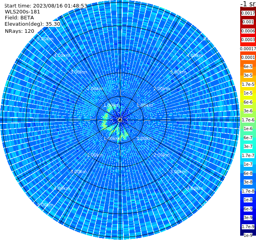256x240 pixels.
Task: Click the 6e-7 colorbar value
Action: 248,138
